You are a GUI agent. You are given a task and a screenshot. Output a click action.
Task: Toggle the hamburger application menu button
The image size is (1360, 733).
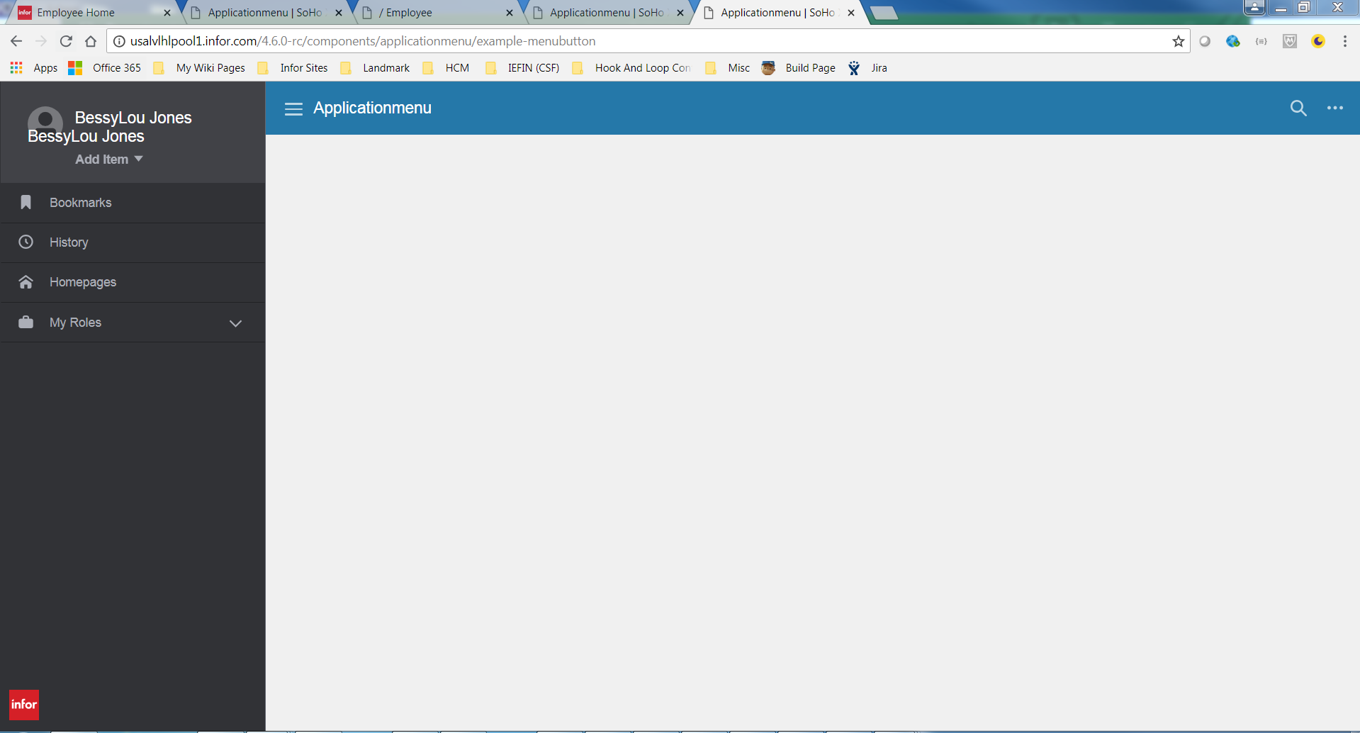tap(293, 108)
